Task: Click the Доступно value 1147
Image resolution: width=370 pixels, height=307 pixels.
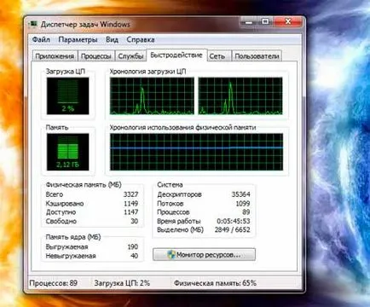Action: 130,212
